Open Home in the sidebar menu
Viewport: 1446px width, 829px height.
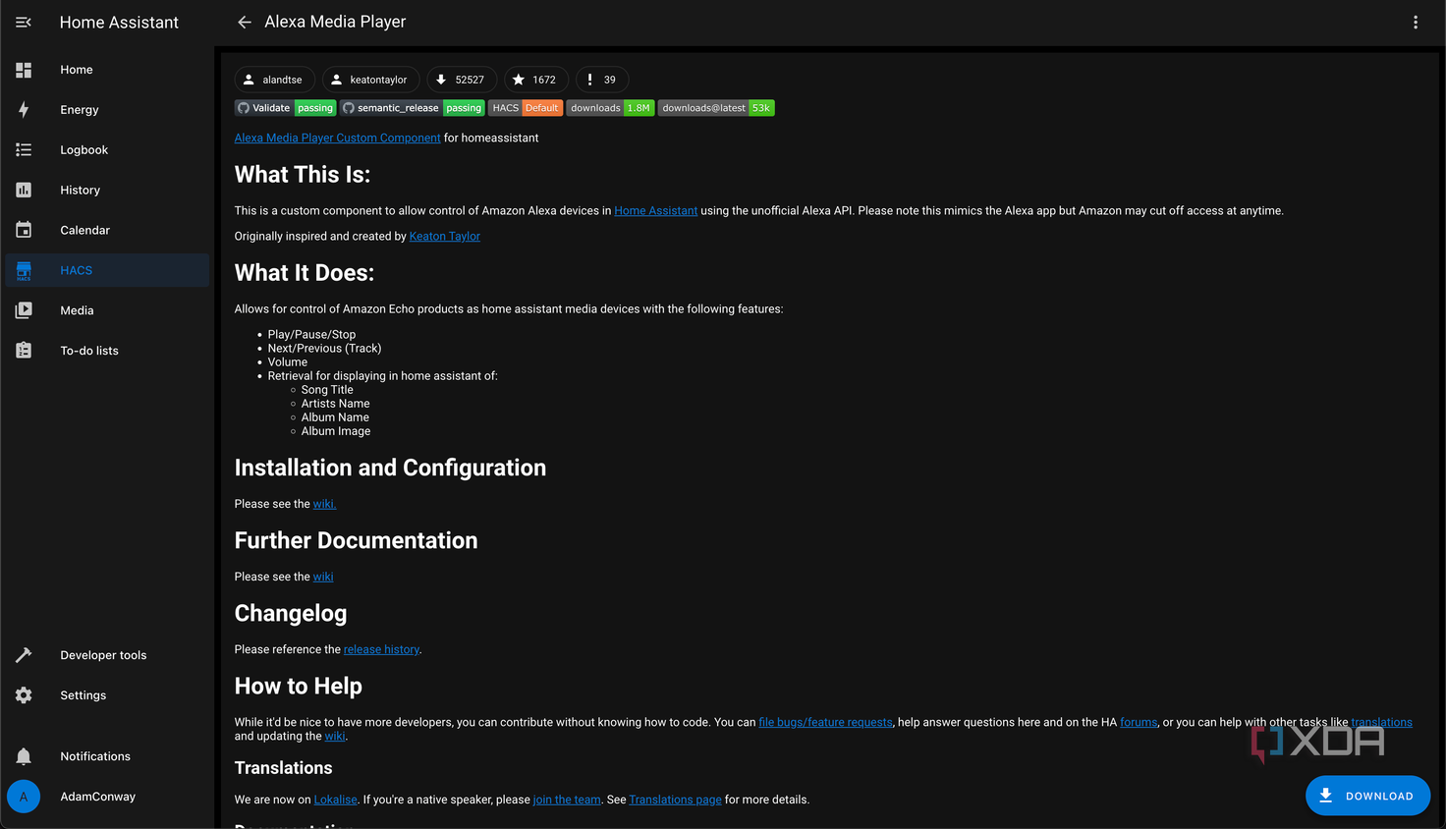tap(107, 70)
